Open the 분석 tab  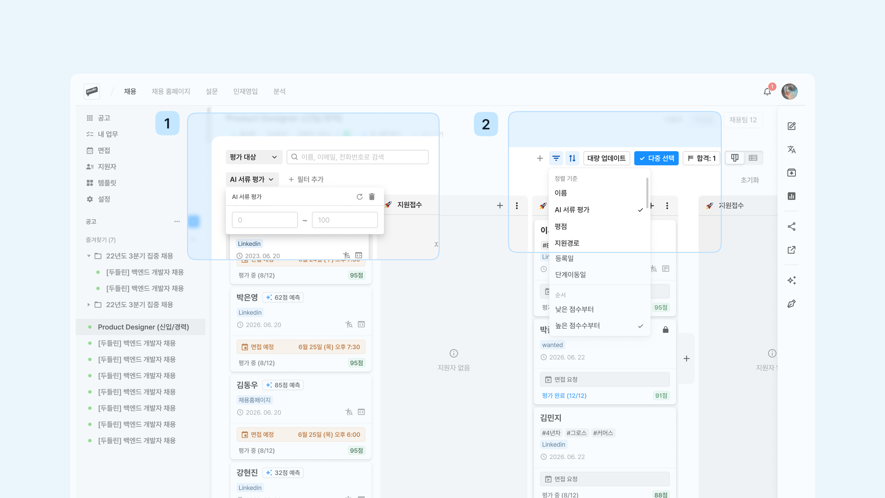pyautogui.click(x=279, y=91)
